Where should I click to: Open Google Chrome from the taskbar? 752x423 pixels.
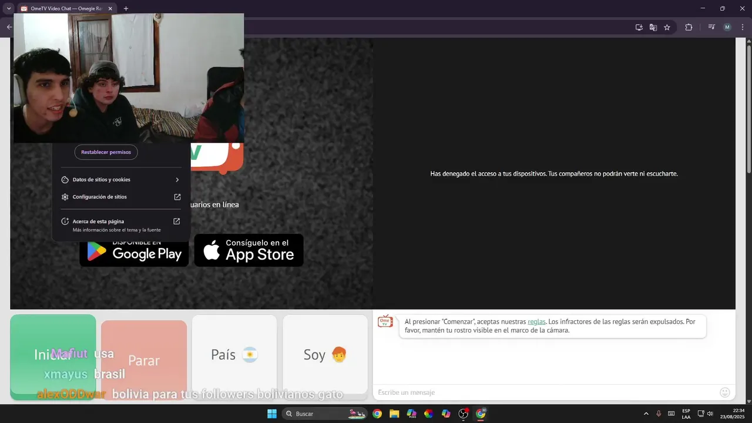pos(377,414)
